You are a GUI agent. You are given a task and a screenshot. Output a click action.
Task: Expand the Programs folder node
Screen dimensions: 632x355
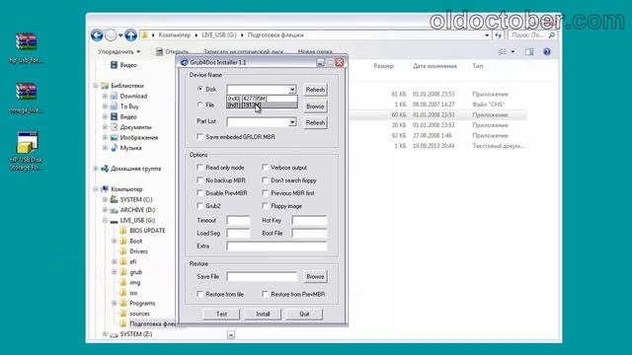pyautogui.click(x=115, y=303)
